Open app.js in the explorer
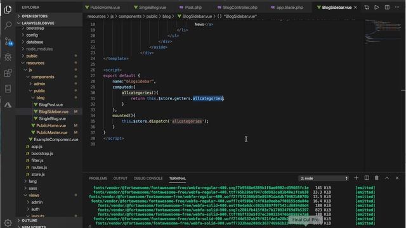406x228 pixels. [x=37, y=146]
